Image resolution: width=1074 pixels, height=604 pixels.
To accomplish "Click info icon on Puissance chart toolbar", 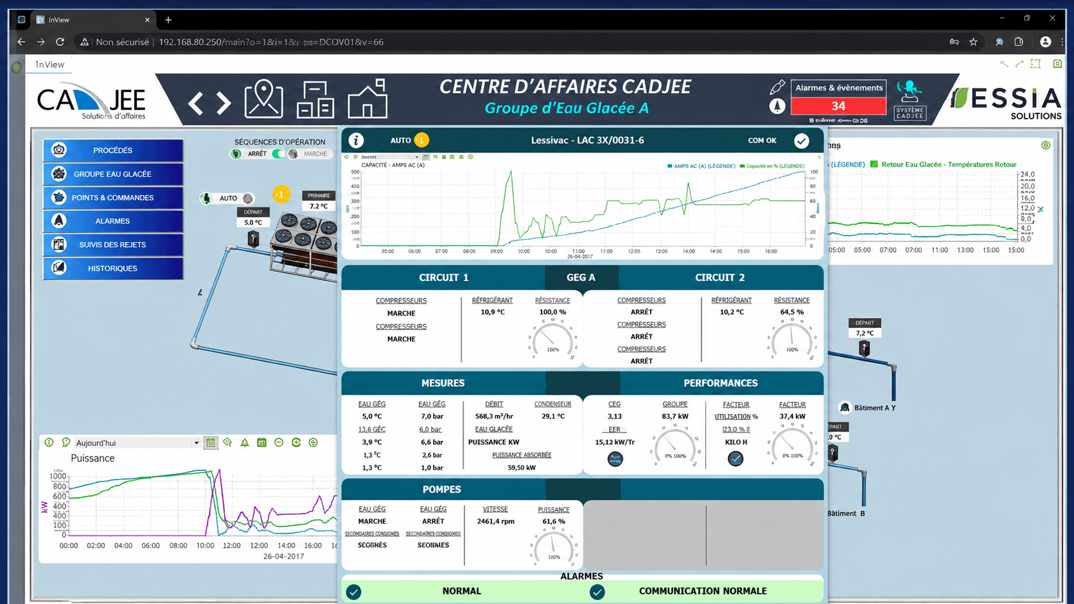I will click(49, 442).
